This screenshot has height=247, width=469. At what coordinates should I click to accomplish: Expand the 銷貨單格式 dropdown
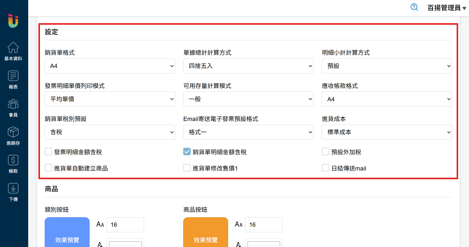[110, 66]
